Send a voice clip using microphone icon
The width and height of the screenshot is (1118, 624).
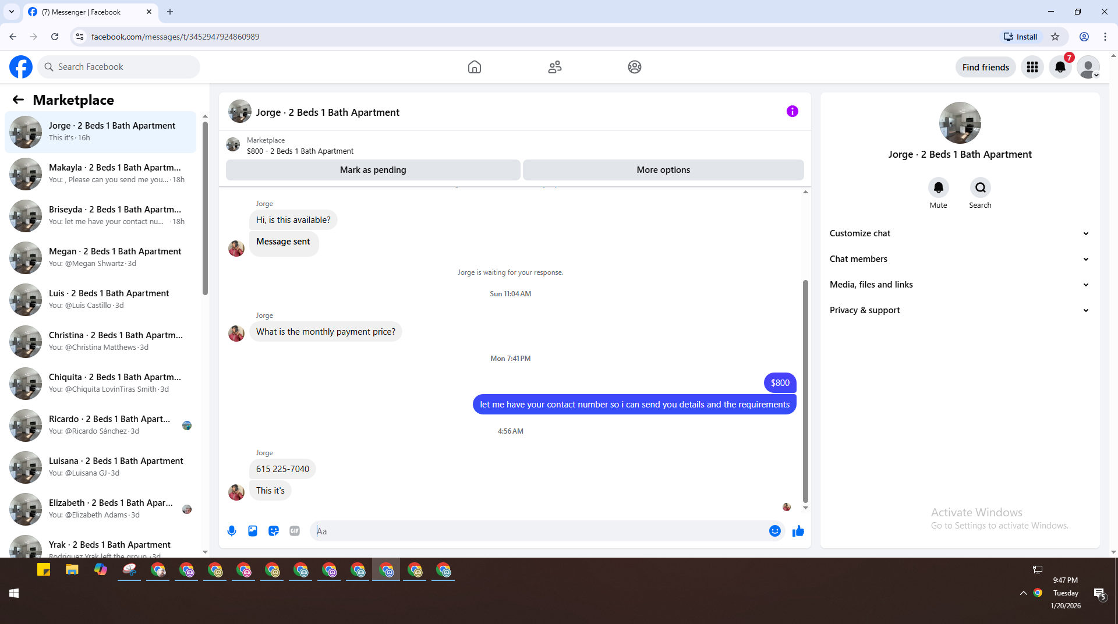232,531
